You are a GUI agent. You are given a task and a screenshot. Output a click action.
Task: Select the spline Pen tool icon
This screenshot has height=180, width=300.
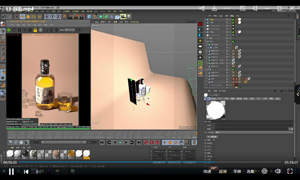pyautogui.click(x=95, y=17)
